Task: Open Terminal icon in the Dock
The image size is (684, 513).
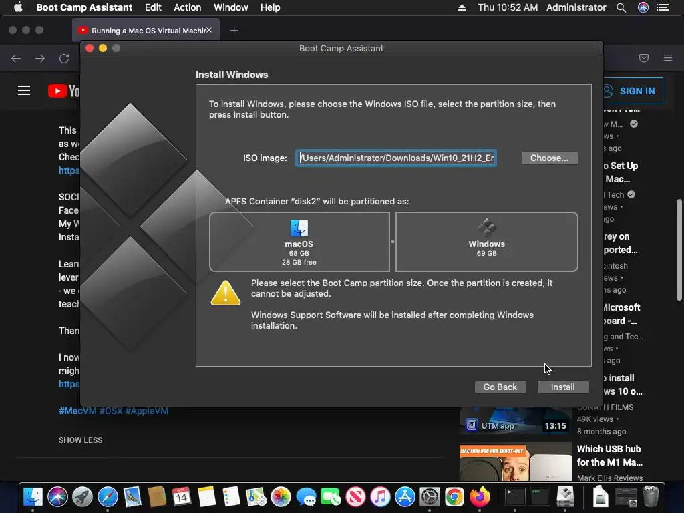Action: coord(515,496)
